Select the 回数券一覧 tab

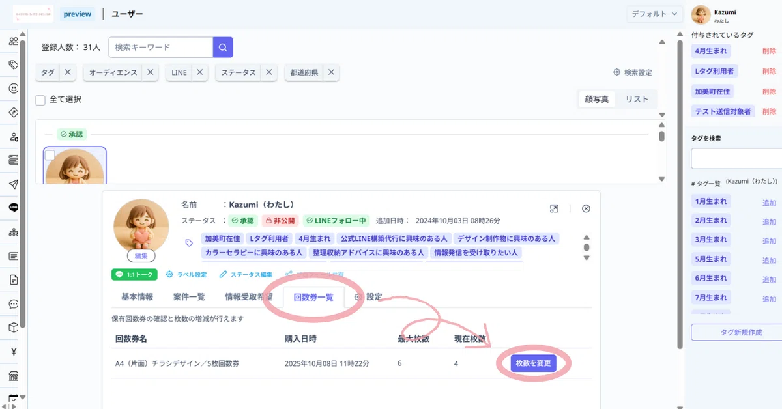pos(313,297)
